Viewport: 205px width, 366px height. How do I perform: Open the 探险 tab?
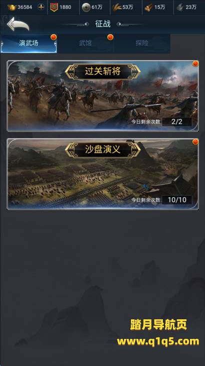pyautogui.click(x=142, y=43)
